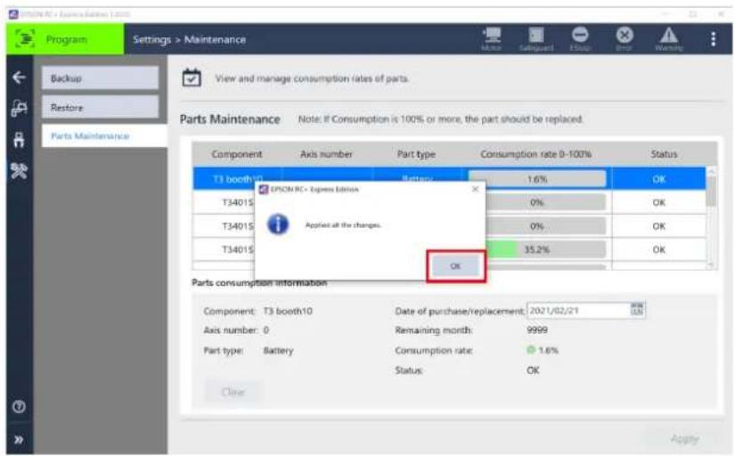Open the robot manager sidebar icon
Image resolution: width=734 pixels, height=456 pixels.
pyautogui.click(x=20, y=108)
